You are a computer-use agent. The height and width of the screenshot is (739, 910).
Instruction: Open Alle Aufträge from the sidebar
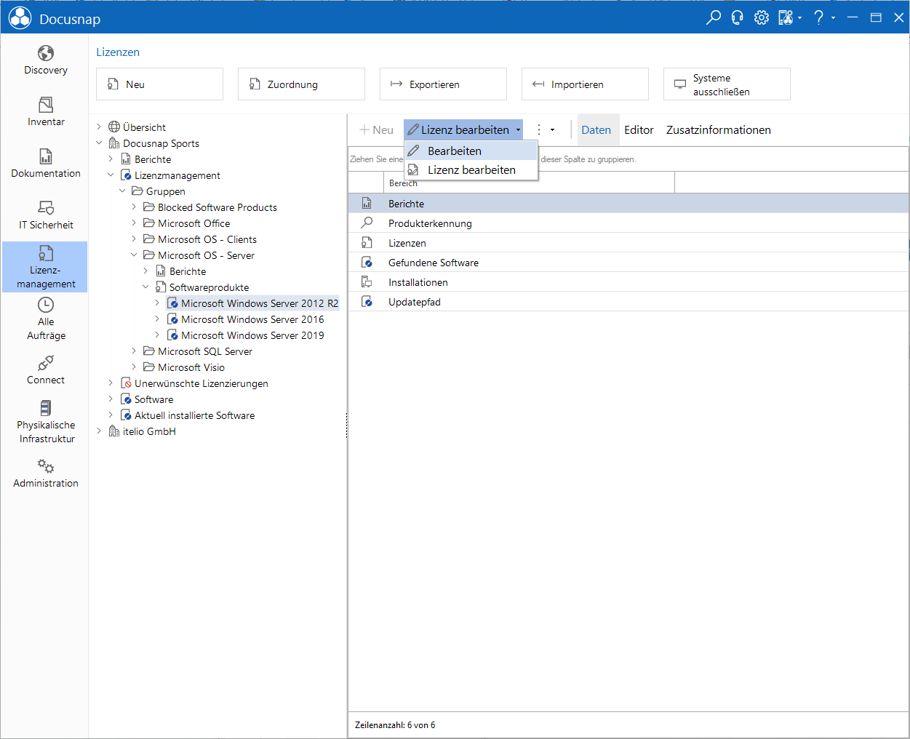coord(45,318)
